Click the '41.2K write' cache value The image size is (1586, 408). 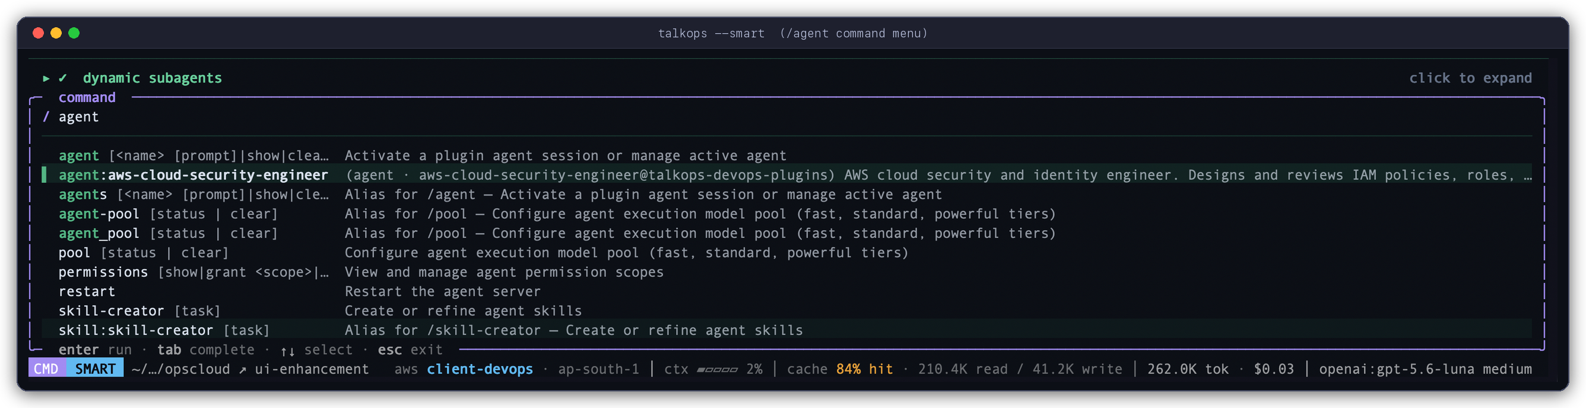pyautogui.click(x=1077, y=369)
